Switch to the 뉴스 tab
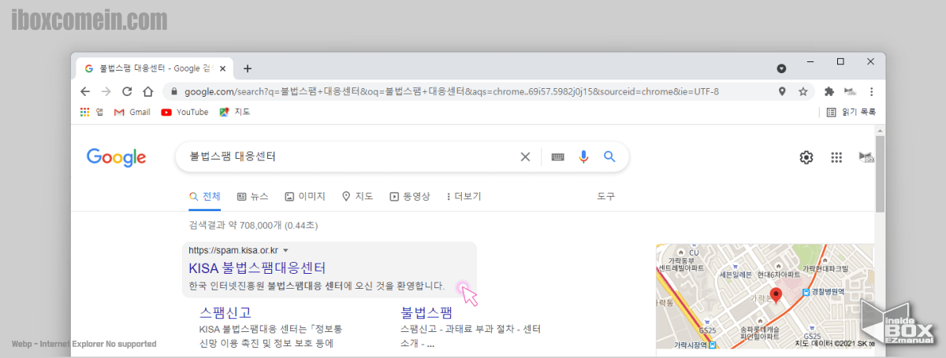Viewport: 946px width, 358px height. [x=252, y=197]
